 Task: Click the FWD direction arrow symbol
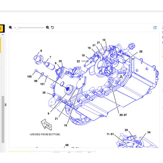[x=46, y=125]
